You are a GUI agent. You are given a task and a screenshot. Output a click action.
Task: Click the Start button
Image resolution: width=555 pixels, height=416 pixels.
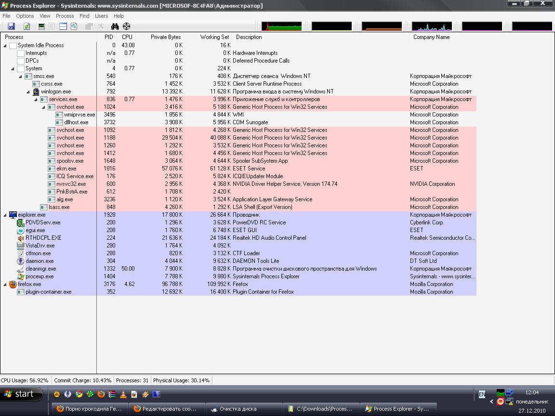(19, 394)
